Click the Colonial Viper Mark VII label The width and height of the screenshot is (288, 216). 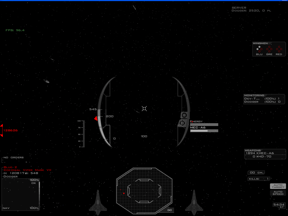[27, 170]
